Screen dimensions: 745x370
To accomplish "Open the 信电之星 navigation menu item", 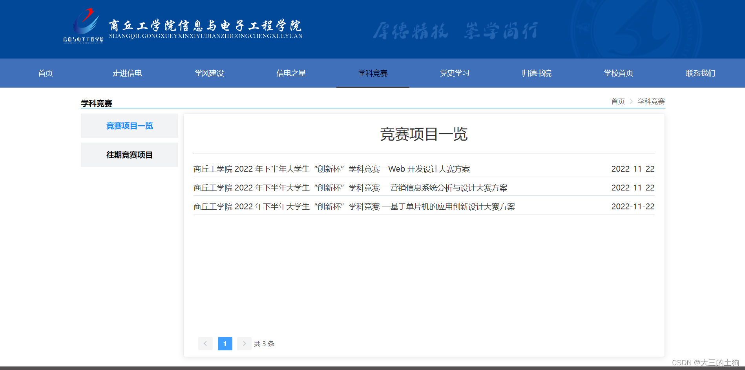I will coord(291,73).
